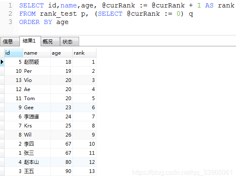Click the rank cell 12 for 赵本山
This screenshot has height=180, width=236.
click(x=84, y=162)
